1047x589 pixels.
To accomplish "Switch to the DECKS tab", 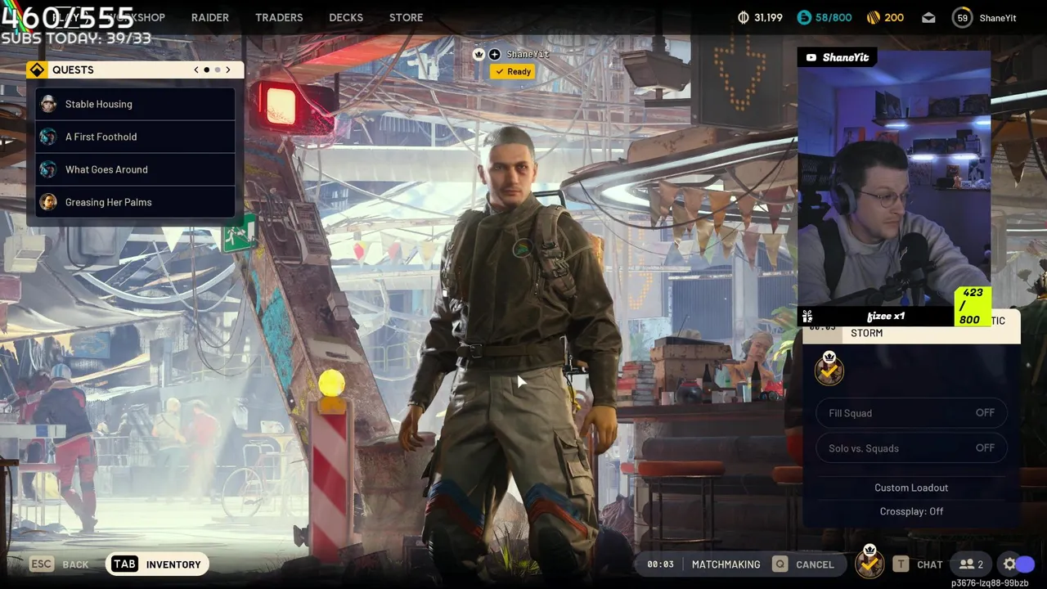I will pyautogui.click(x=346, y=17).
